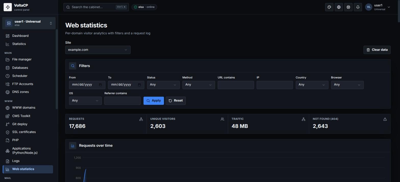Click the PHP file icon
400x182 pixels.
point(8,140)
